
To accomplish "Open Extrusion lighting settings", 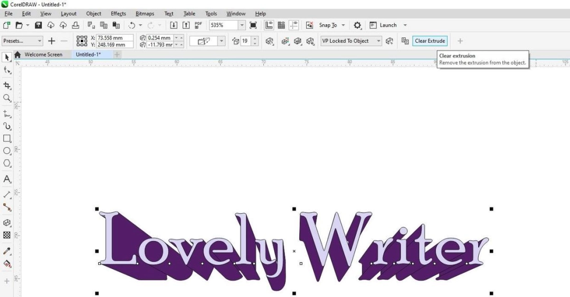I will tap(310, 41).
